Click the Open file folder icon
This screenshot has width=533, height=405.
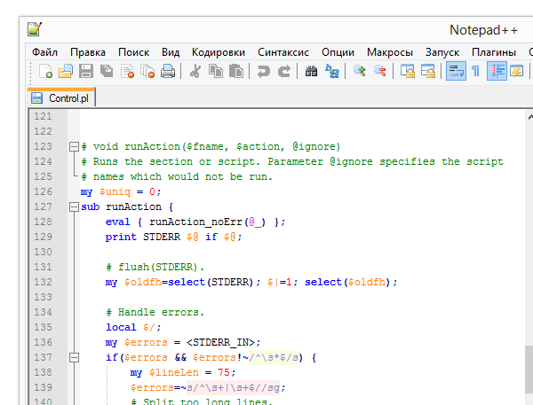pos(65,72)
